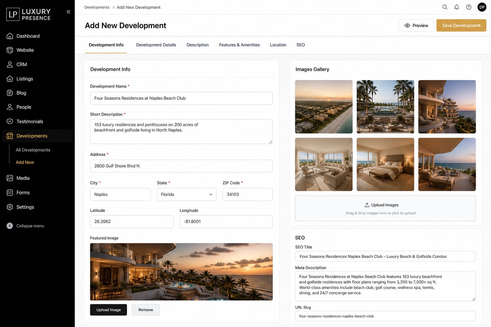Viewport: 491px width, 327px height.
Task: Open help question mark icon
Action: [x=469, y=7]
